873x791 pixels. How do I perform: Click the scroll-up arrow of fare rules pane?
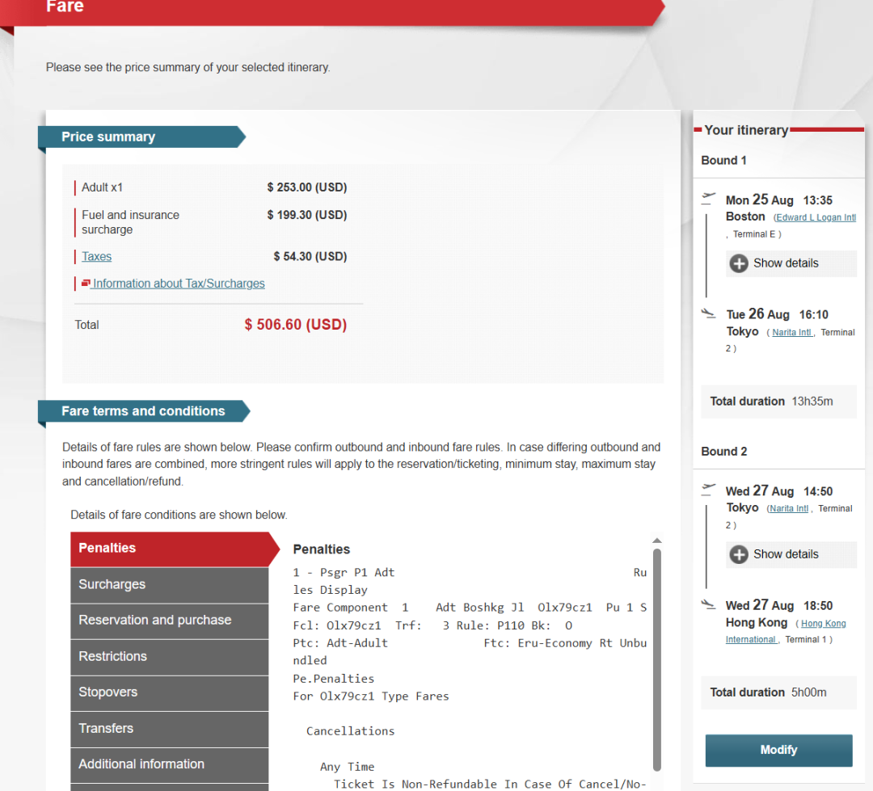(657, 541)
